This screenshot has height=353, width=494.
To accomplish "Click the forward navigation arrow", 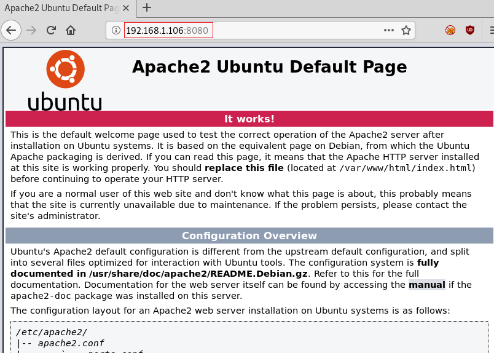I will pyautogui.click(x=31, y=30).
